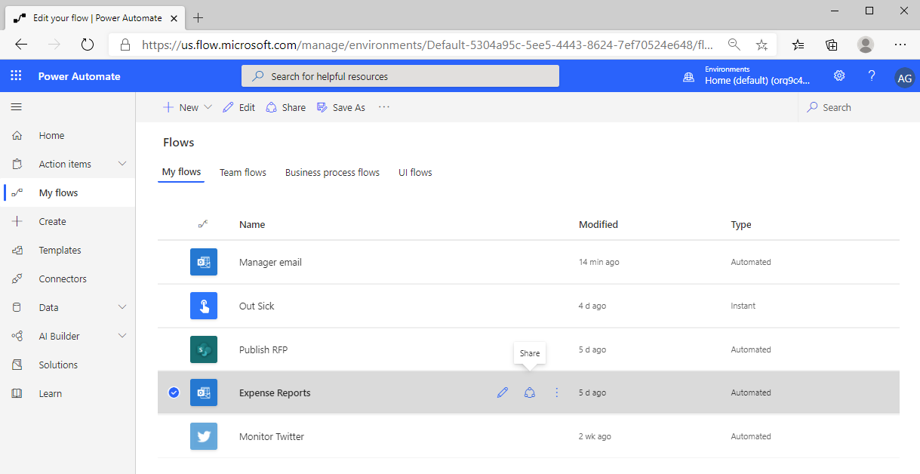Image resolution: width=920 pixels, height=474 pixels.
Task: Click the share icon for Expense Reports
Action: (x=530, y=392)
